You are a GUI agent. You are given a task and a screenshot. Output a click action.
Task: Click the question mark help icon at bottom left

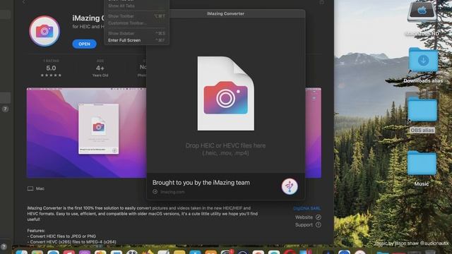[x=4, y=247]
